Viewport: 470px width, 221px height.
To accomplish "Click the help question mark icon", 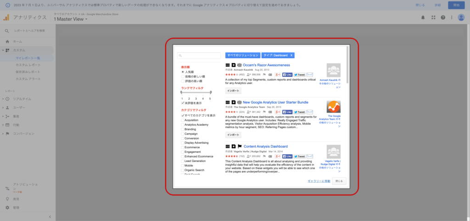I will (443, 17).
